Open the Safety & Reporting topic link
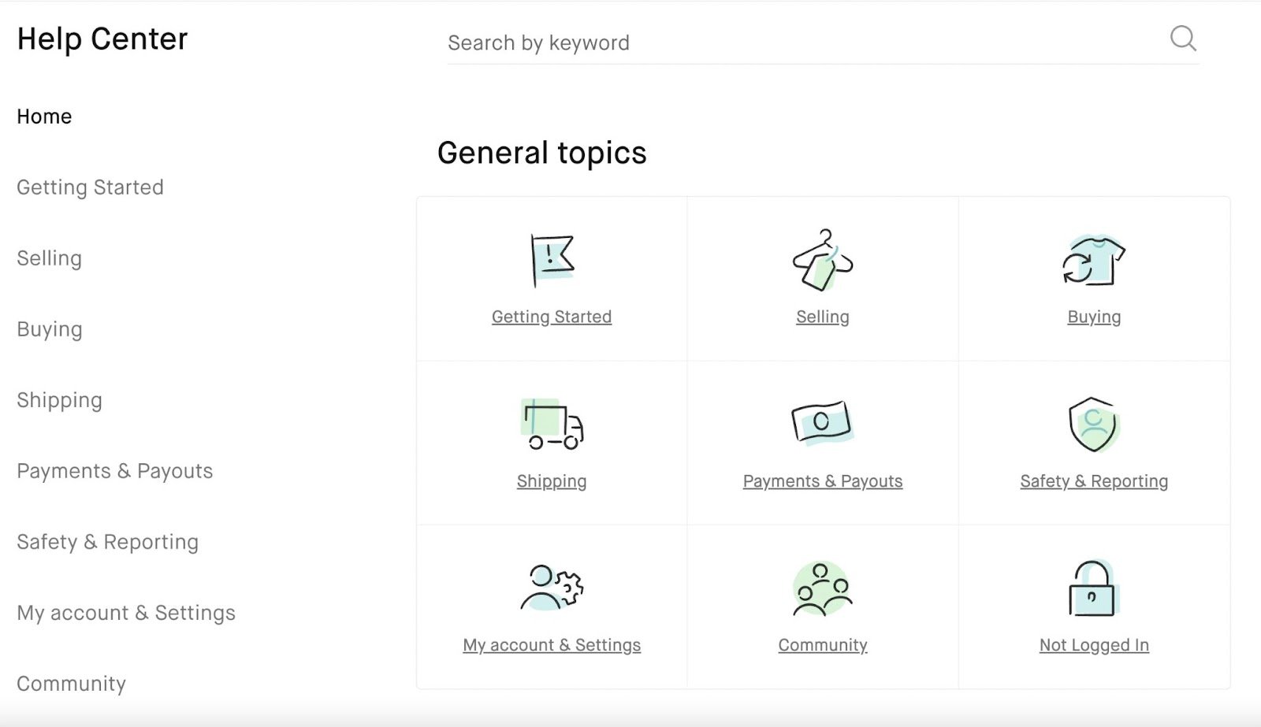Viewport: 1261px width, 727px height. pyautogui.click(x=1094, y=480)
